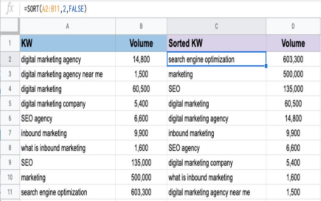
Task: Click the purple Sorted KW header cell
Action: [x=216, y=43]
